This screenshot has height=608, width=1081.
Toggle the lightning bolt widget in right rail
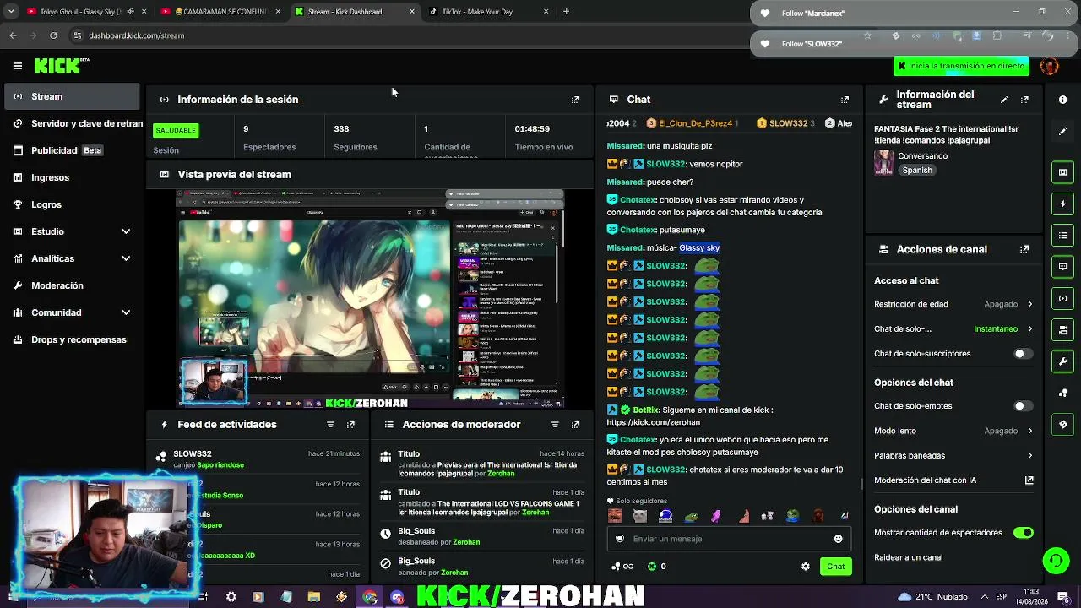pyautogui.click(x=1062, y=204)
